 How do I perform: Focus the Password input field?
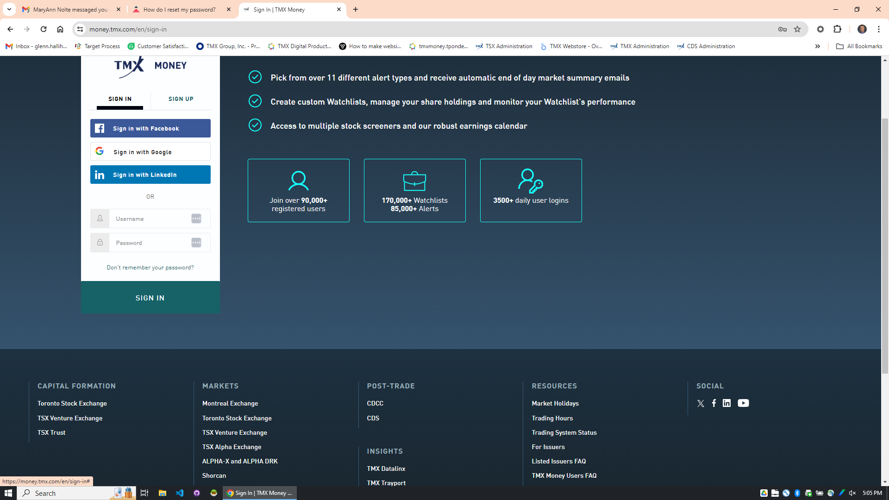(x=150, y=243)
